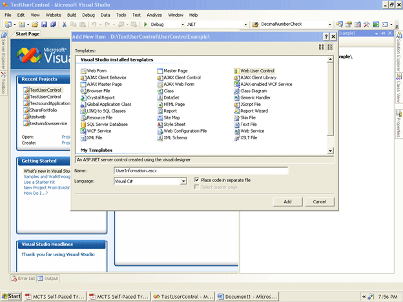Open recent project SharePortfolio
This screenshot has height=302, width=403.
click(x=40, y=110)
